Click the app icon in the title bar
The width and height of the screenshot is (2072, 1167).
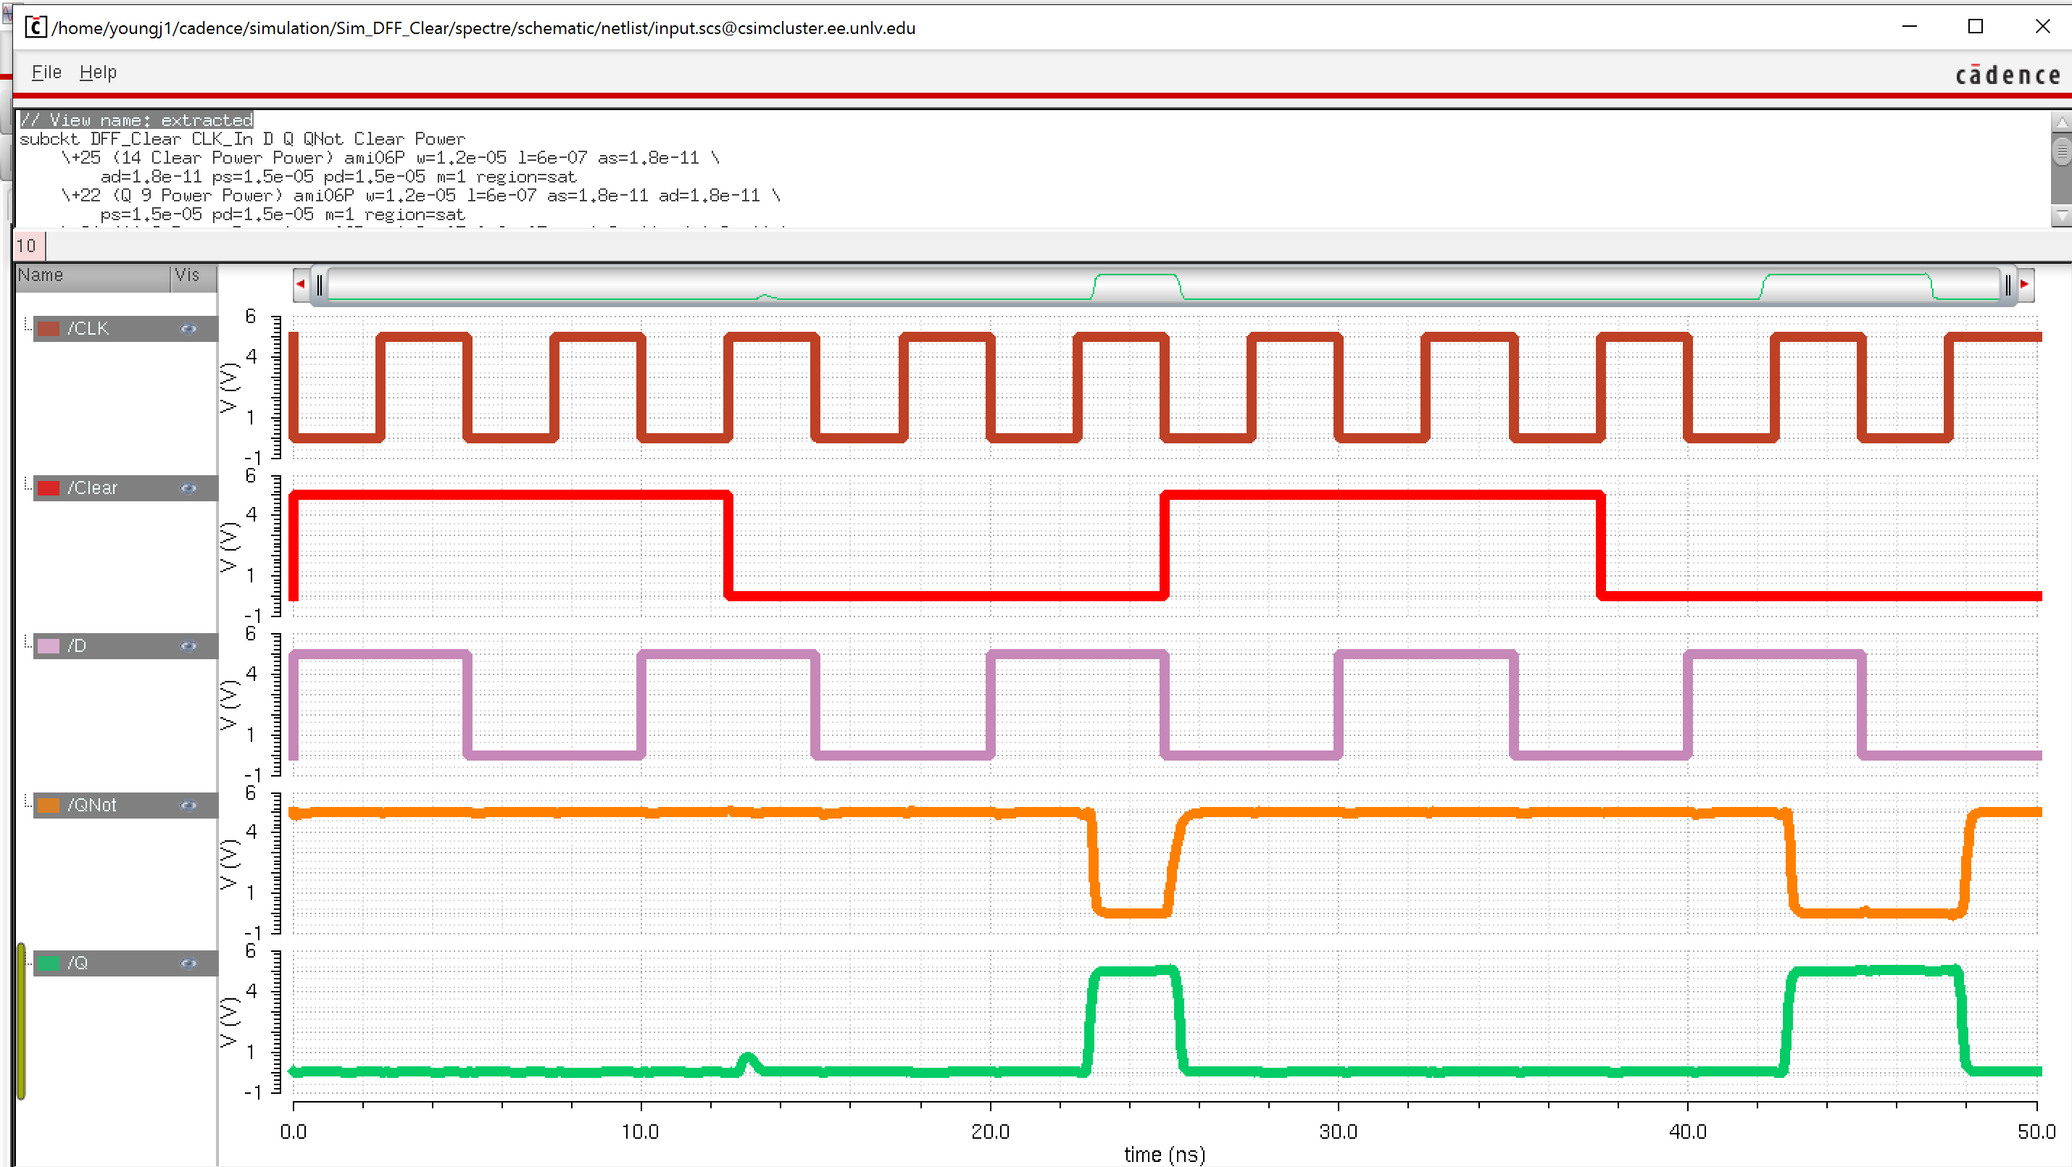pos(35,28)
